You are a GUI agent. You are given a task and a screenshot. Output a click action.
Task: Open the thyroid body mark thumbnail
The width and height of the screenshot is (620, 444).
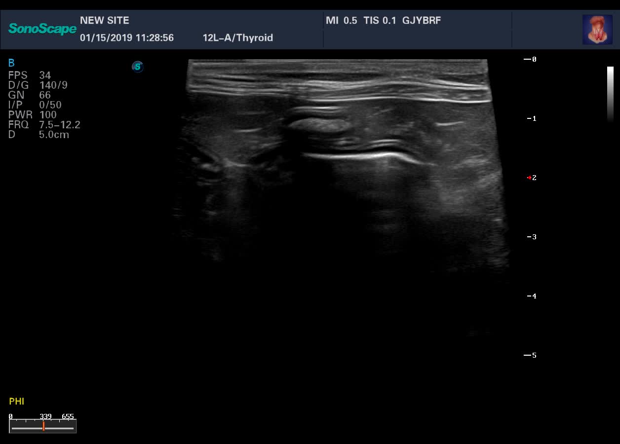597,30
